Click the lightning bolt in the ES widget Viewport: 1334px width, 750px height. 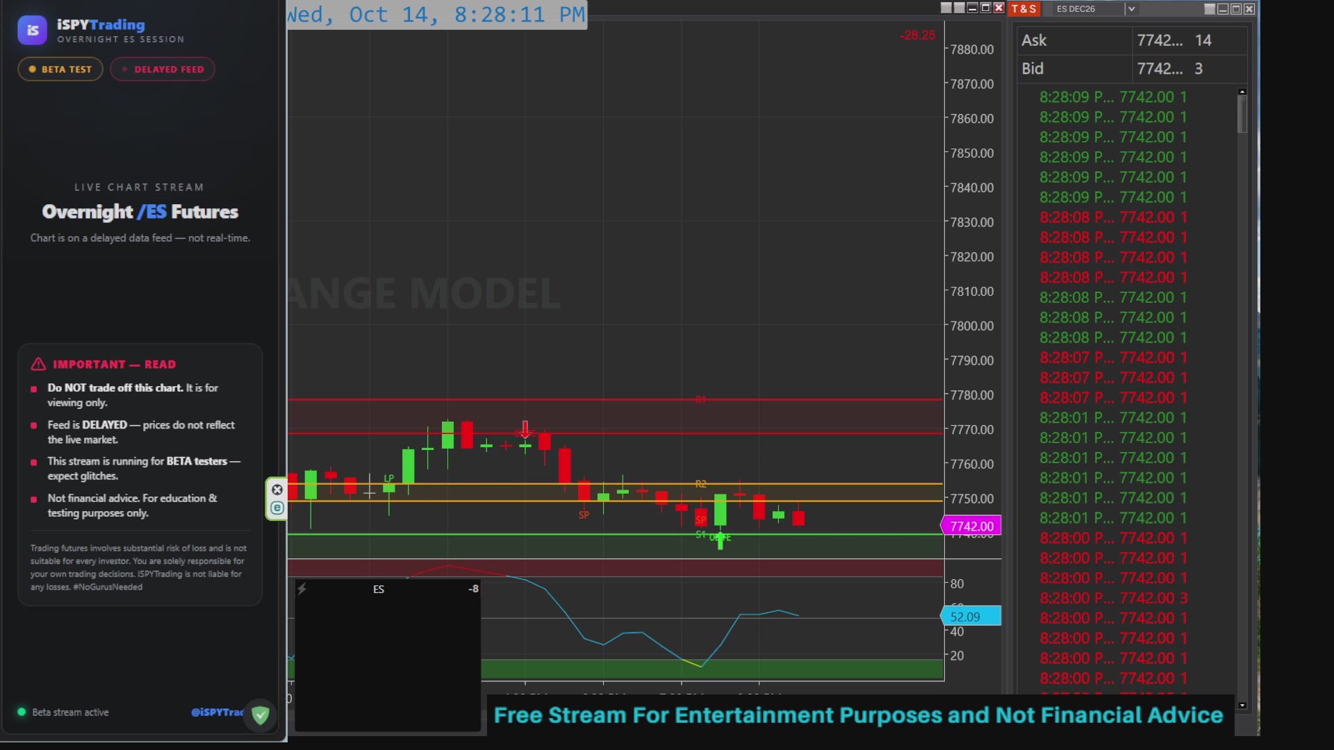point(302,589)
